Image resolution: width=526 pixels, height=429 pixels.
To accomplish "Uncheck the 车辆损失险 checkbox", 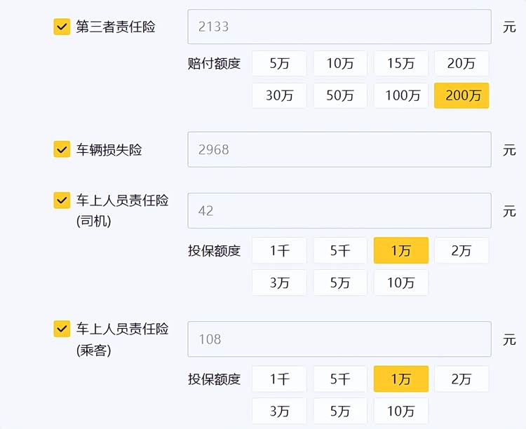I will 62,149.
